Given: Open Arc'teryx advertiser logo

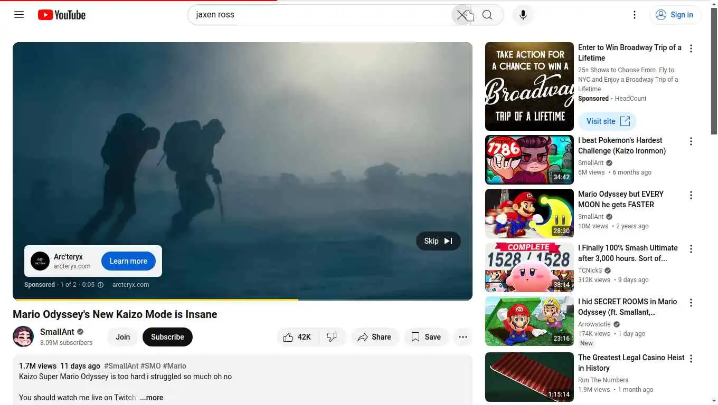Looking at the screenshot, I should click(x=40, y=261).
